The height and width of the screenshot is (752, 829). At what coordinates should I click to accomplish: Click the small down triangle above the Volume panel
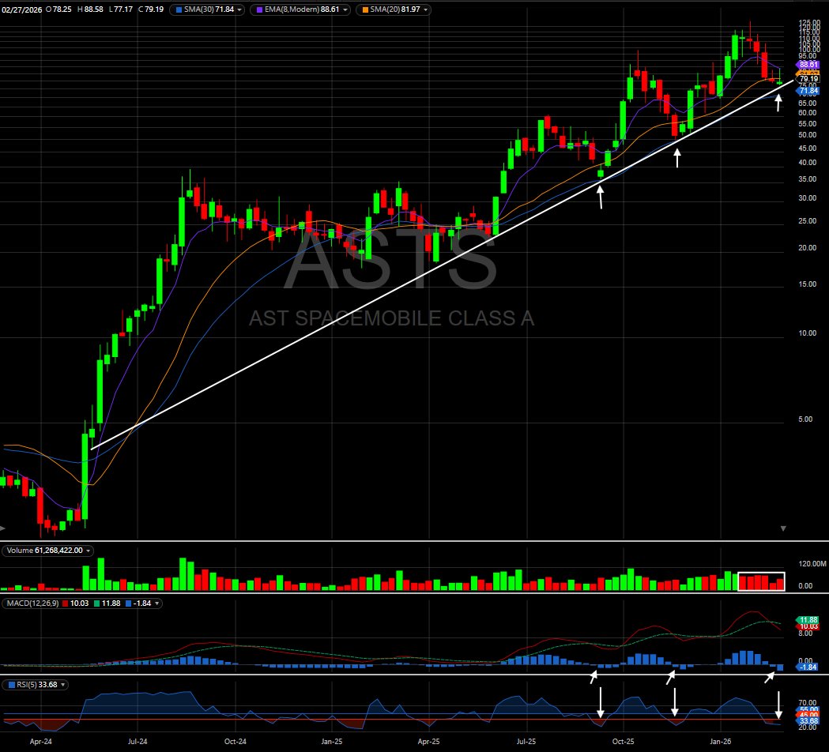point(783,528)
